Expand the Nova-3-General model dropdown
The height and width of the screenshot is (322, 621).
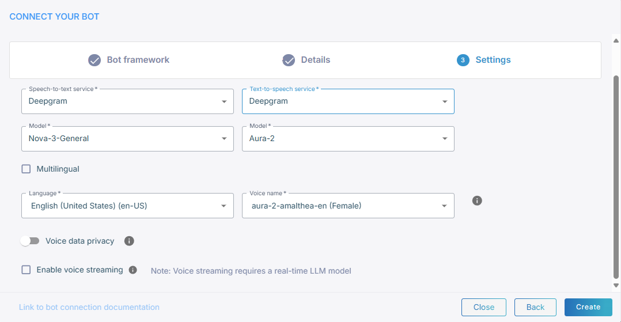tap(127, 139)
